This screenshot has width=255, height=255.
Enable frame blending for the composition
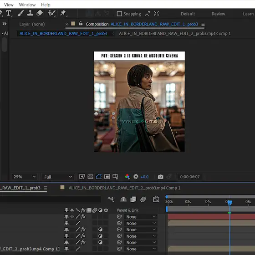click(133, 199)
